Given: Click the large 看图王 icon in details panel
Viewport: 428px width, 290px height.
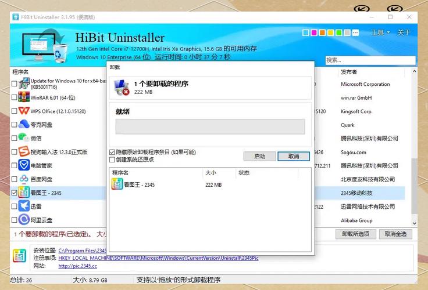Looking at the screenshot, I should click(x=20, y=255).
